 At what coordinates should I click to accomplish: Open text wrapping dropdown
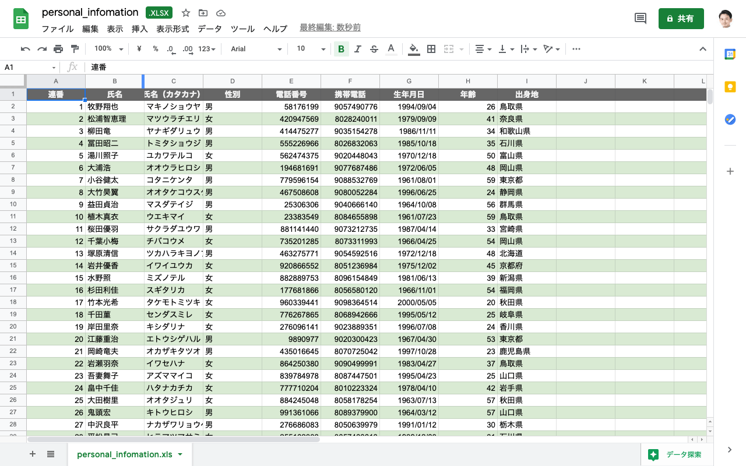(x=529, y=49)
